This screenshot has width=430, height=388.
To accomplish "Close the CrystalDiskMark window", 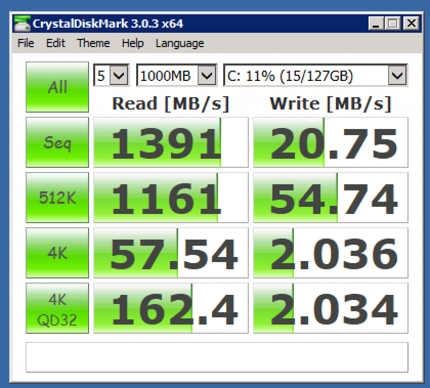I will click(410, 24).
